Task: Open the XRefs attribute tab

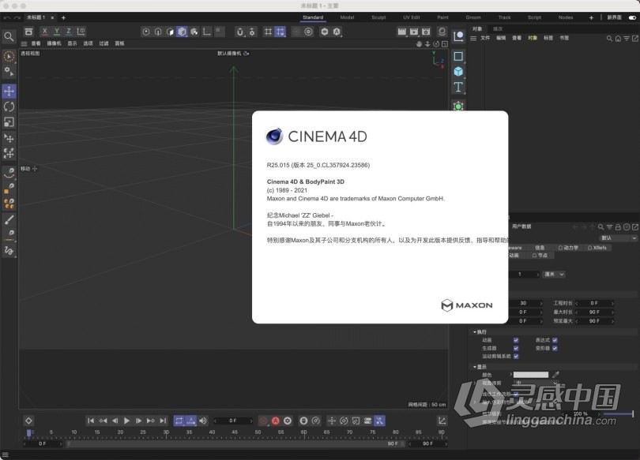Action: tap(597, 248)
